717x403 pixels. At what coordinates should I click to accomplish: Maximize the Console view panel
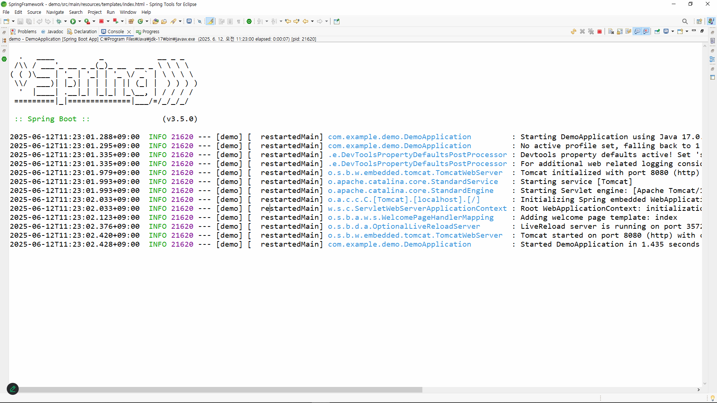[702, 31]
